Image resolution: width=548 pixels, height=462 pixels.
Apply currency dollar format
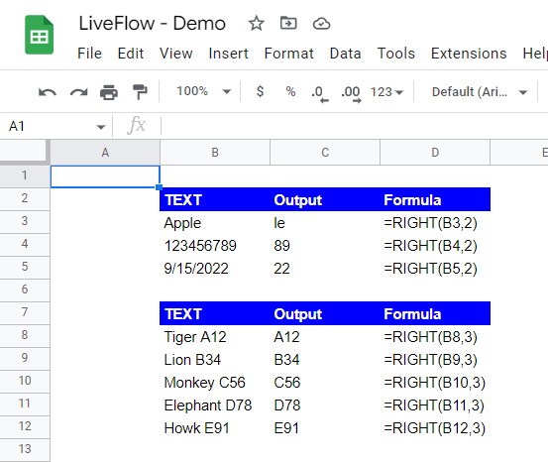260,91
